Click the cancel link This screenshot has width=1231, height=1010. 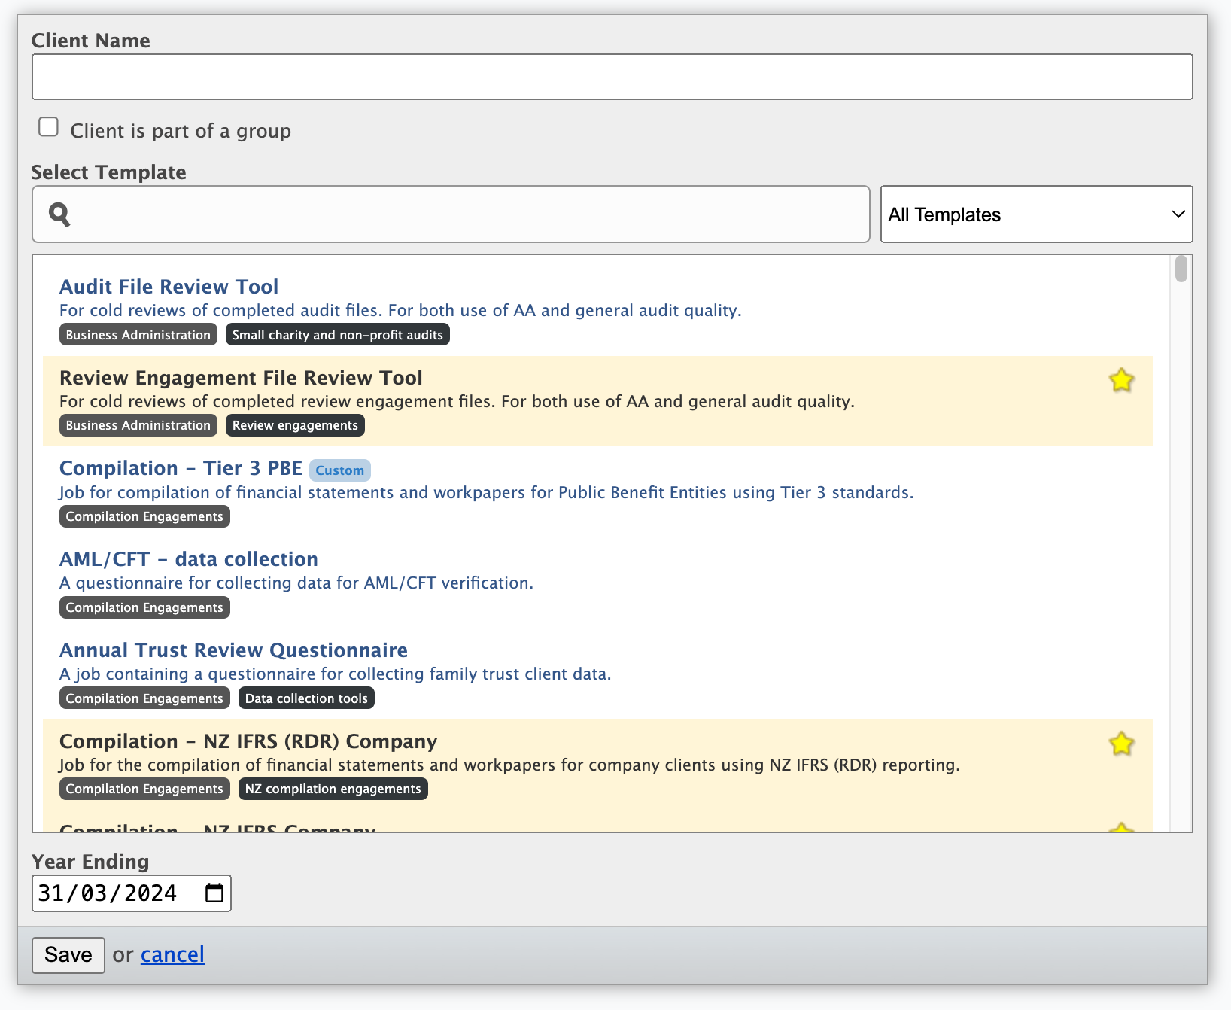click(x=172, y=954)
